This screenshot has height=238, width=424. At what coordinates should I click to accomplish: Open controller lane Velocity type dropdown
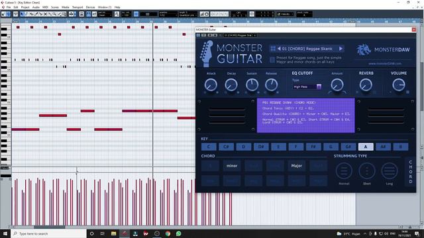click(5, 168)
